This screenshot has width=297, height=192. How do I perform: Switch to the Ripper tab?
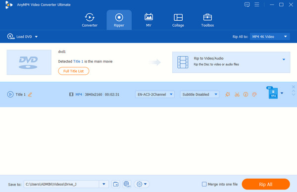(x=119, y=20)
